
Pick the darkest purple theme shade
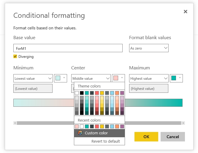coord(122,113)
